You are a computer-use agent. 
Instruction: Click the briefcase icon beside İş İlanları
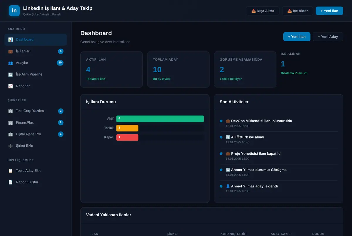pos(11,51)
